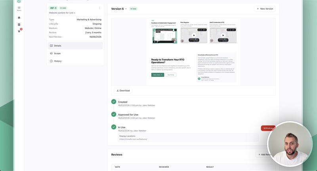Image resolution: width=317 pixels, height=171 pixels.
Task: Click the presenter webcam bubble
Action: pos(290,144)
